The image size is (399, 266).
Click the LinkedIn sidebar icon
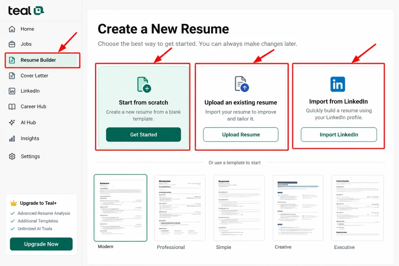[12, 91]
